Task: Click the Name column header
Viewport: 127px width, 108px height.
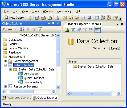Action: point(94,61)
